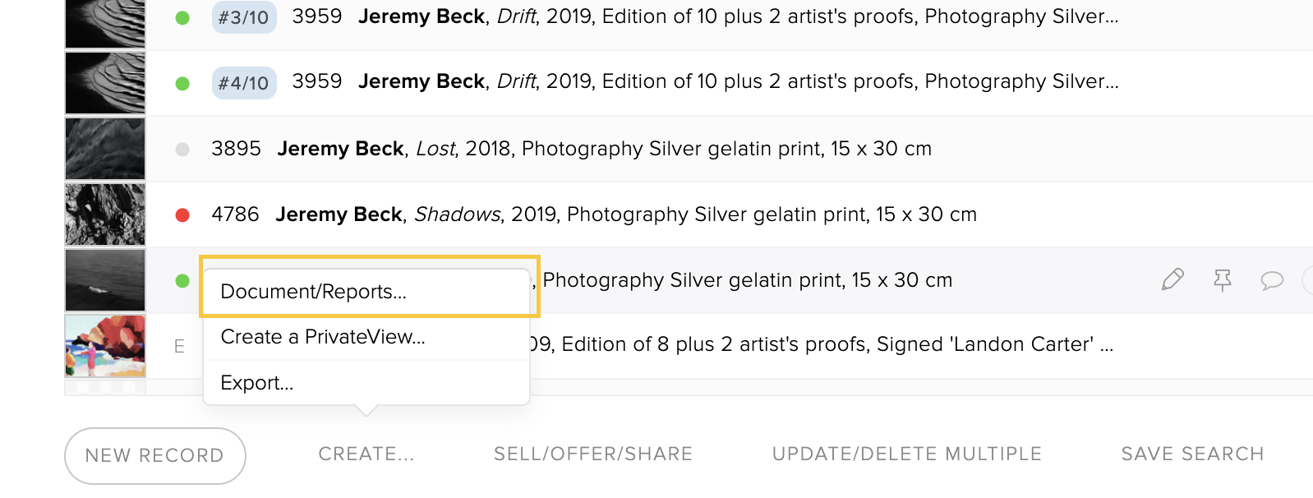
Task: Open the comment speech bubble icon
Action: point(1272,280)
